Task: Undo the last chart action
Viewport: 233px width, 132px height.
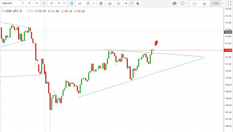Action: (126, 4)
